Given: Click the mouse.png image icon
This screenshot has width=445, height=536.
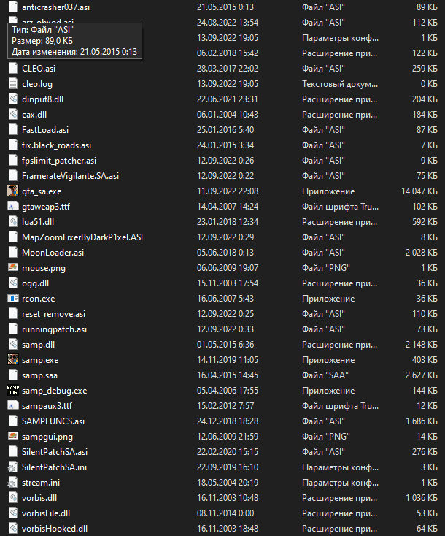Looking at the screenshot, I should tap(13, 268).
